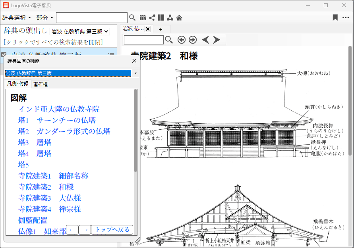Toggle the side panel layout icon

tap(161, 17)
